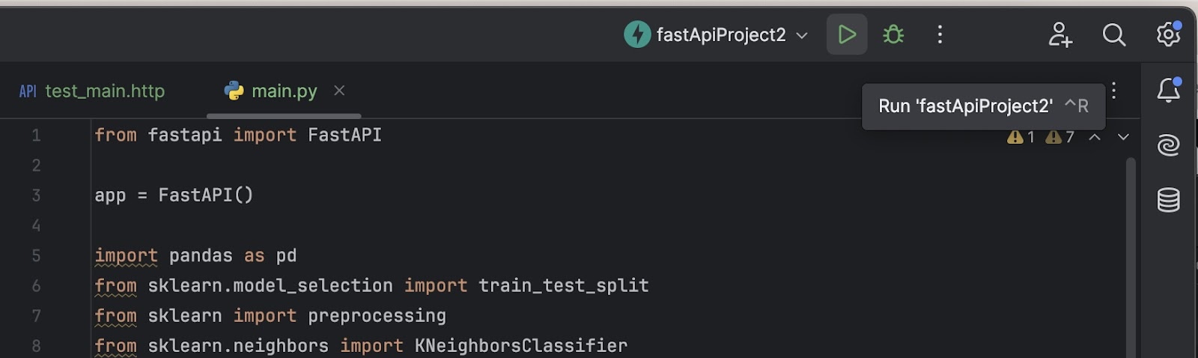Start debugging with the bug icon
Image resolution: width=1198 pixels, height=358 pixels.
tap(893, 34)
